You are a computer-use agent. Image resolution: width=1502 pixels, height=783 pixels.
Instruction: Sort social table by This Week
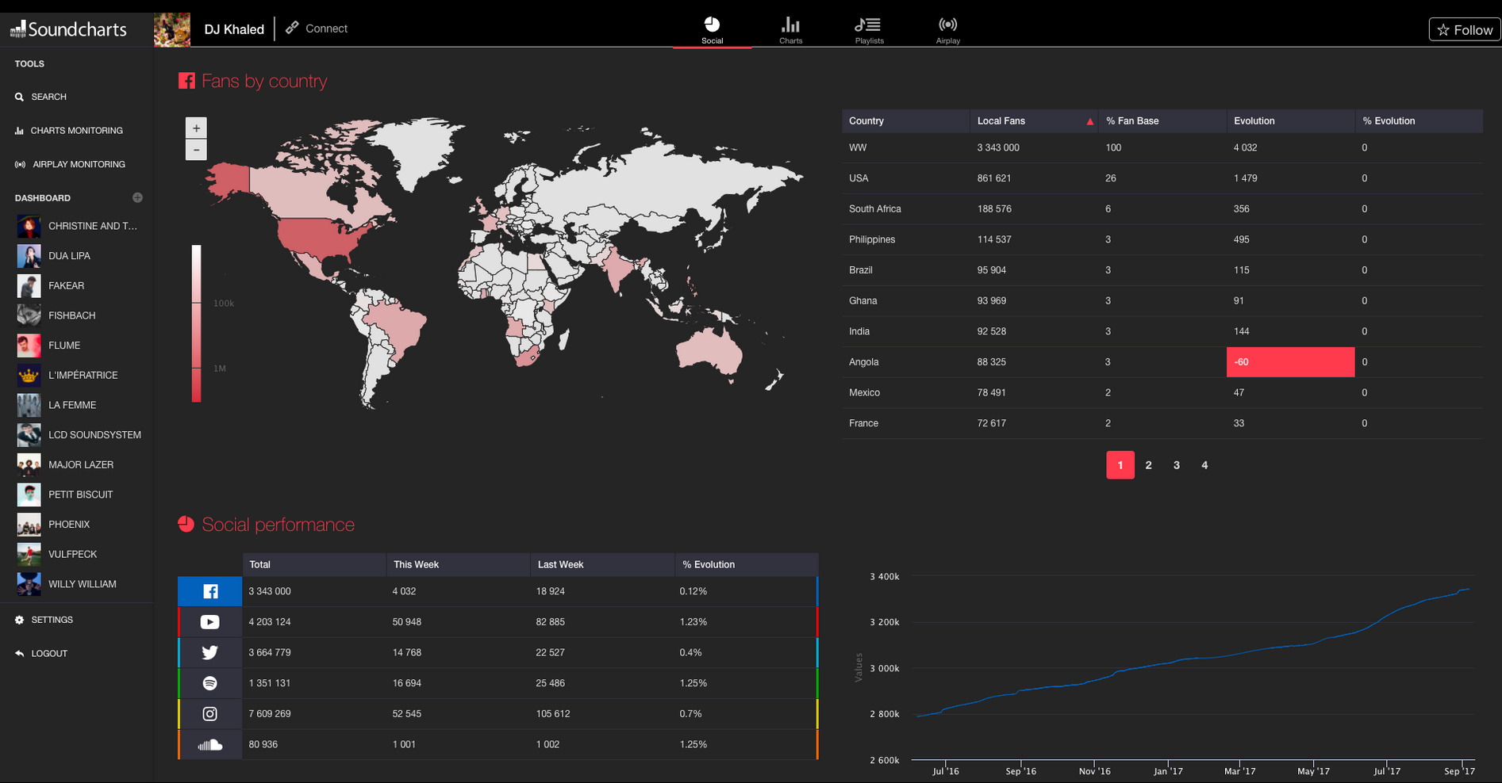458,564
